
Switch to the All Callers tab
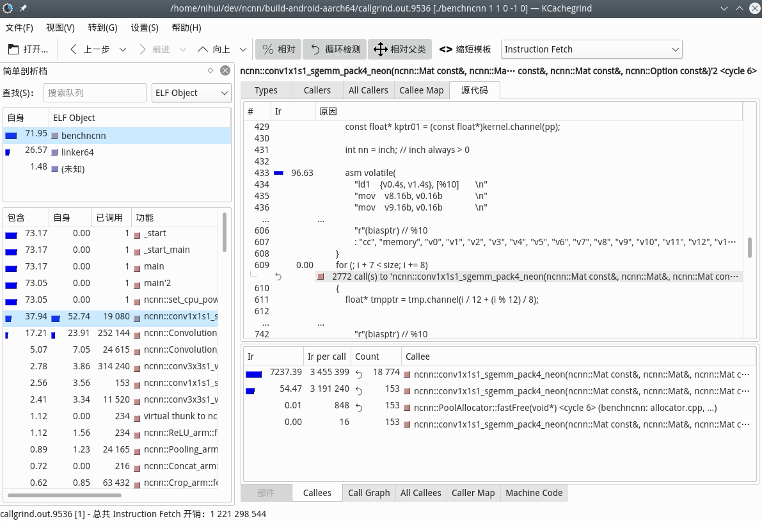click(x=368, y=90)
